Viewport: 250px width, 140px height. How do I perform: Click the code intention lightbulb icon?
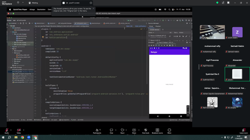[43, 37]
